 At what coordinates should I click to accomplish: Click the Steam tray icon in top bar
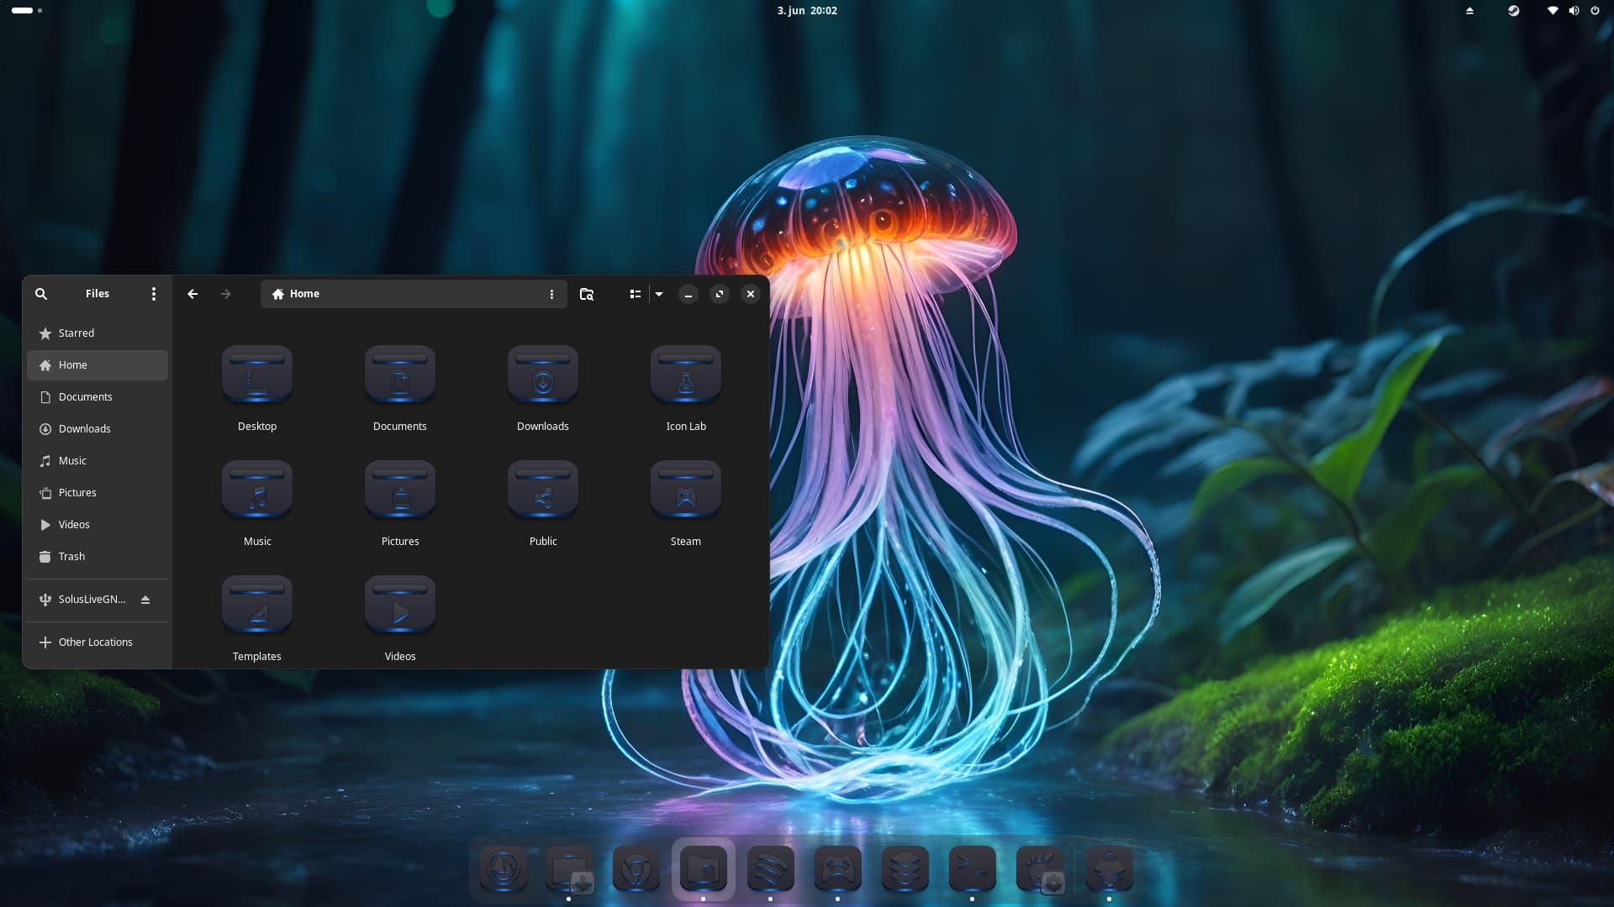(x=1513, y=11)
